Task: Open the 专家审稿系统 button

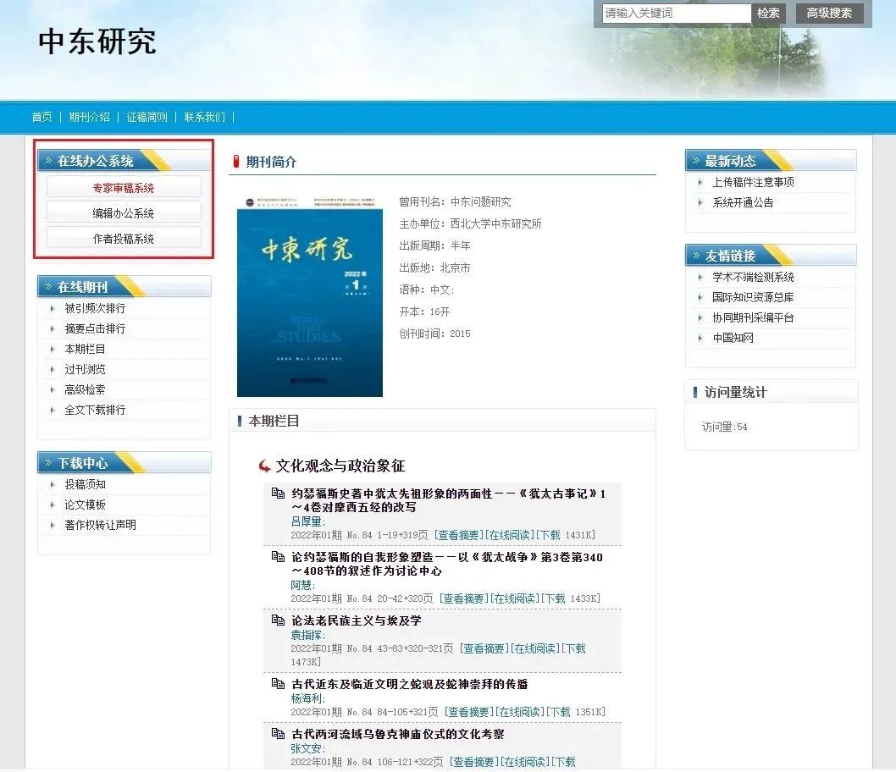Action: [124, 188]
